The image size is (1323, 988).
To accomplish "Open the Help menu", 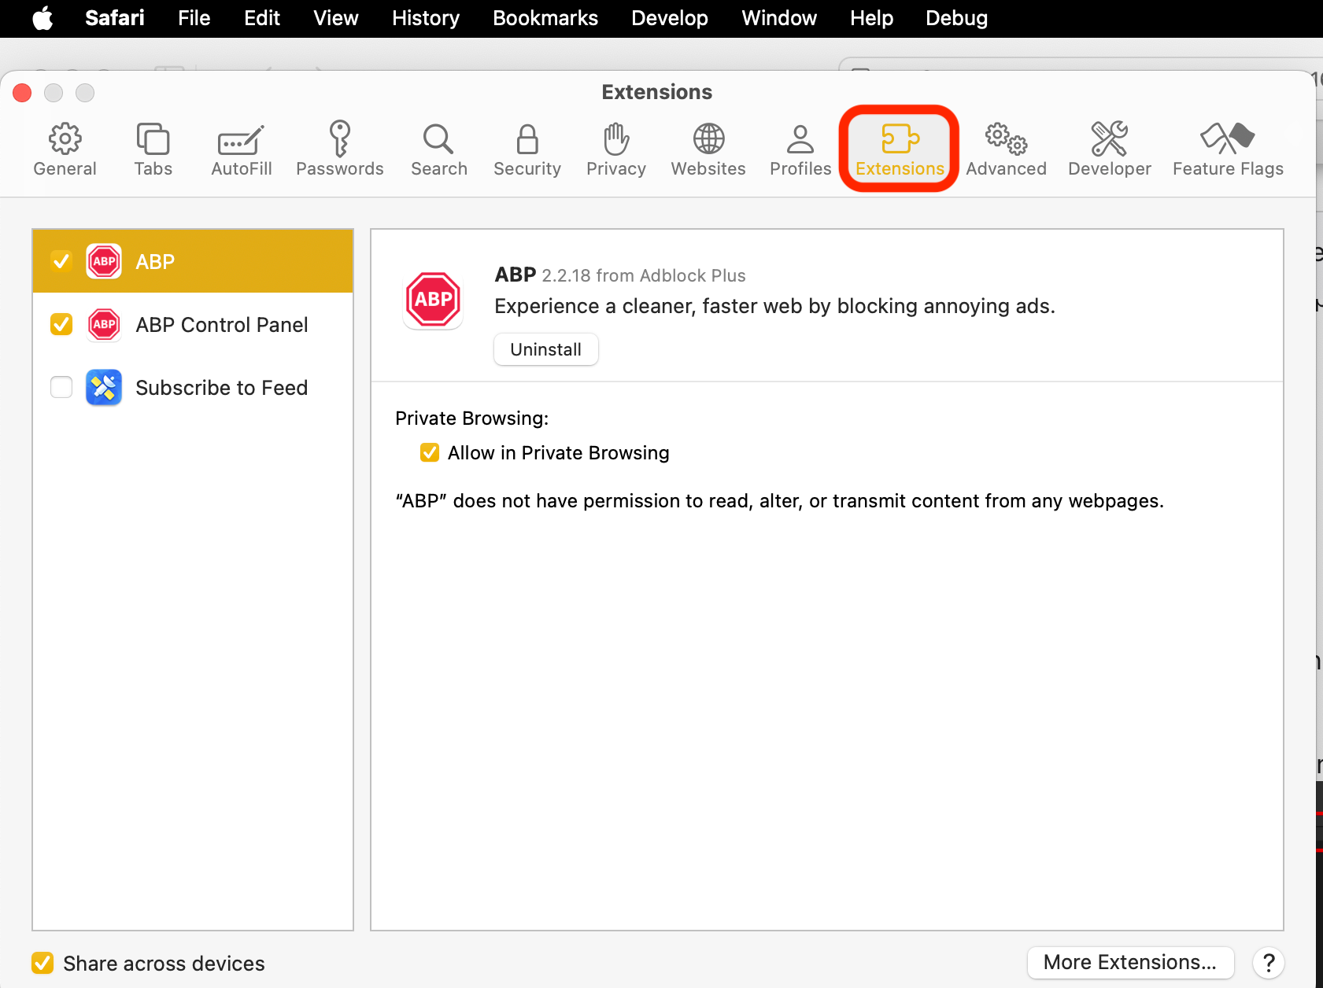I will click(x=871, y=18).
